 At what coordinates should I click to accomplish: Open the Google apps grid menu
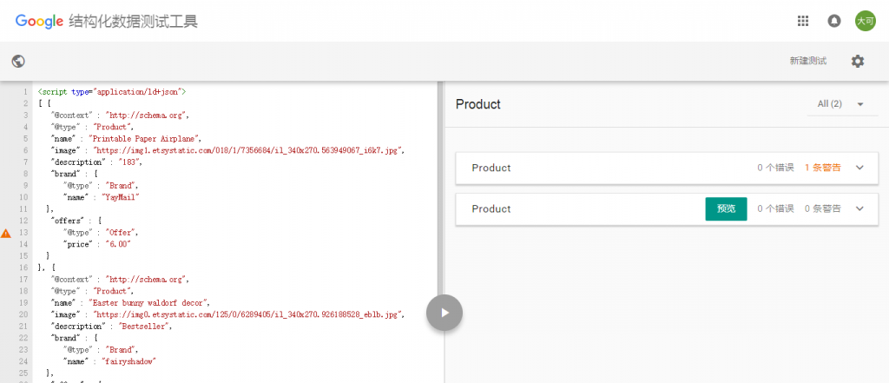(x=803, y=21)
